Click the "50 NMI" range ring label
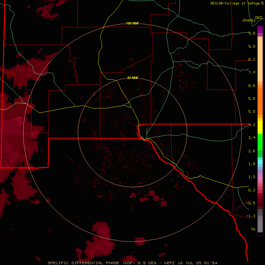Image resolution: width=265 pixels, height=265 pixels. (132, 78)
